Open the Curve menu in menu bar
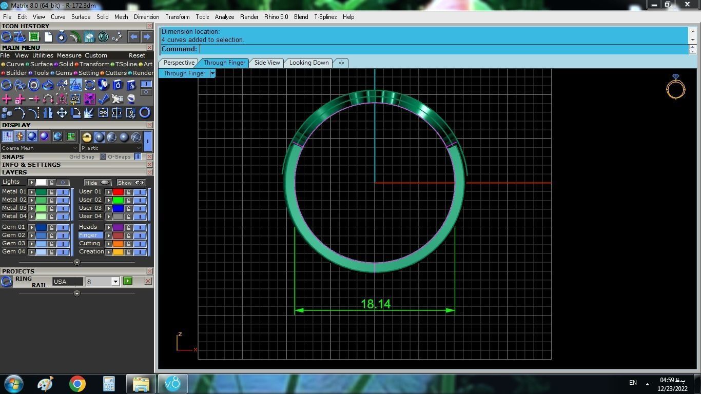The width and height of the screenshot is (701, 394). pyautogui.click(x=58, y=17)
